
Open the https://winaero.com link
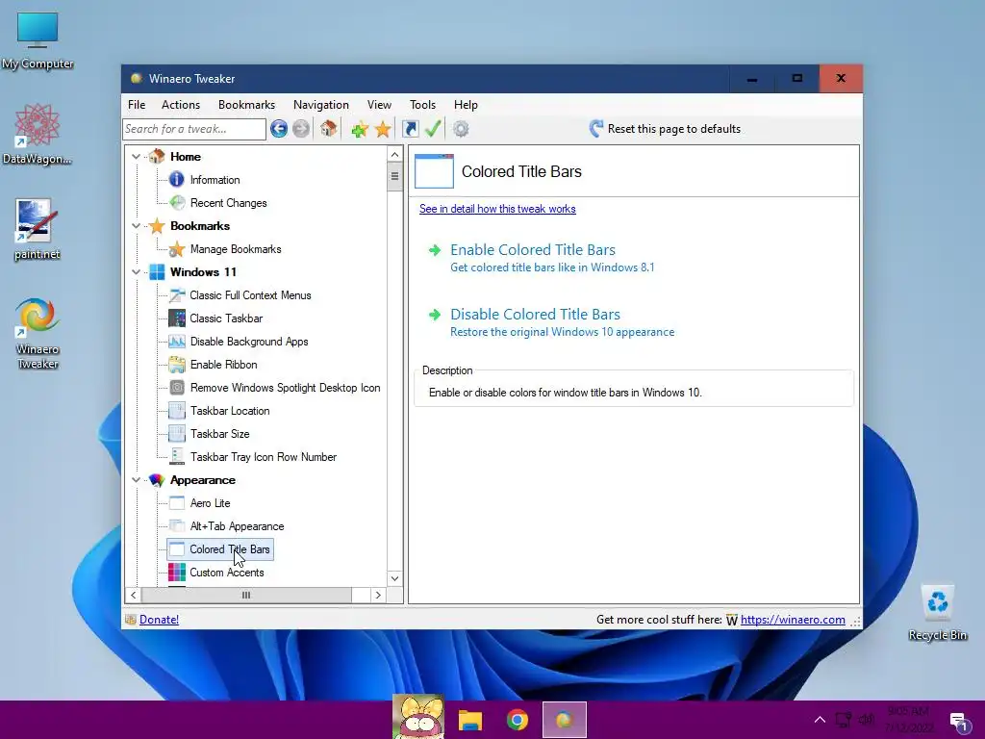793,620
